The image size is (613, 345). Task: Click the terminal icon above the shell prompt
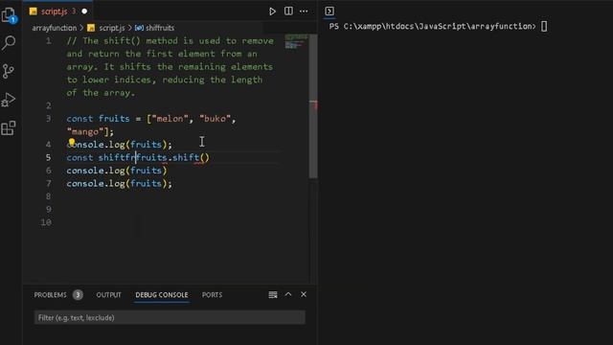point(329,11)
